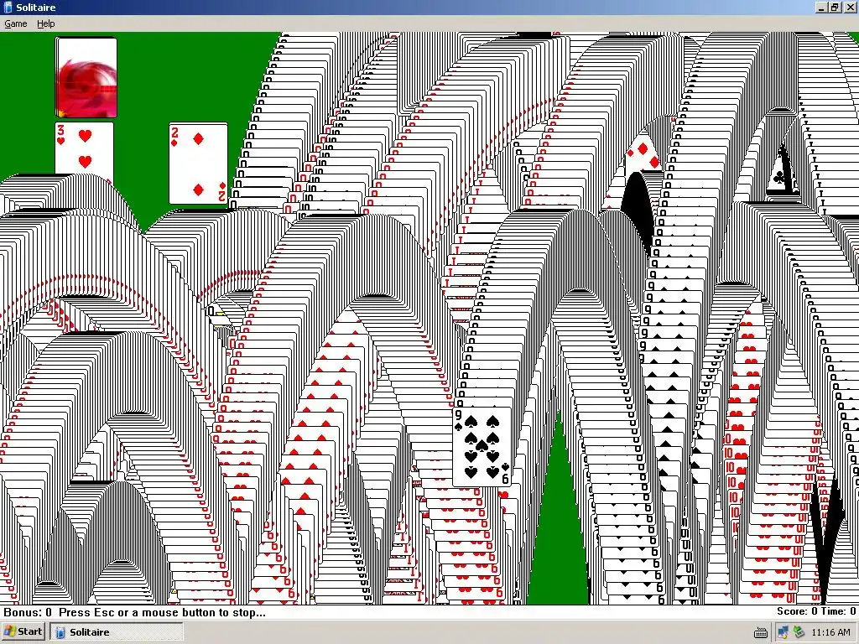Click the keyboard icon in system tray
859x644 pixels.
(x=760, y=632)
